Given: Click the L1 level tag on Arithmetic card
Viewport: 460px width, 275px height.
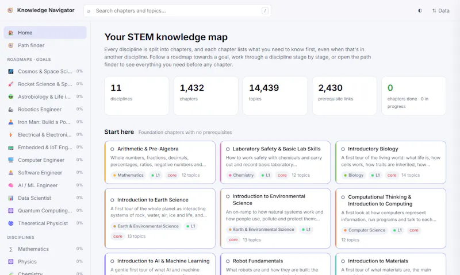Looking at the screenshot, I should 155,175.
